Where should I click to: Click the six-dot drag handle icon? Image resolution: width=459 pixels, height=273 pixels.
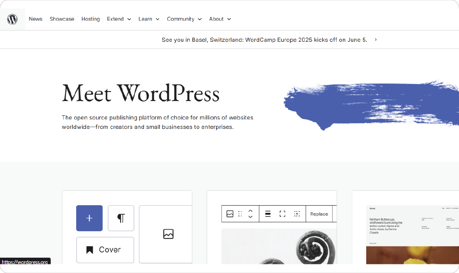click(240, 214)
